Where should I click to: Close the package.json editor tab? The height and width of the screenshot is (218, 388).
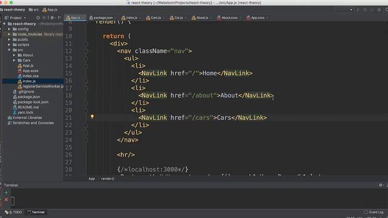pyautogui.click(x=115, y=18)
